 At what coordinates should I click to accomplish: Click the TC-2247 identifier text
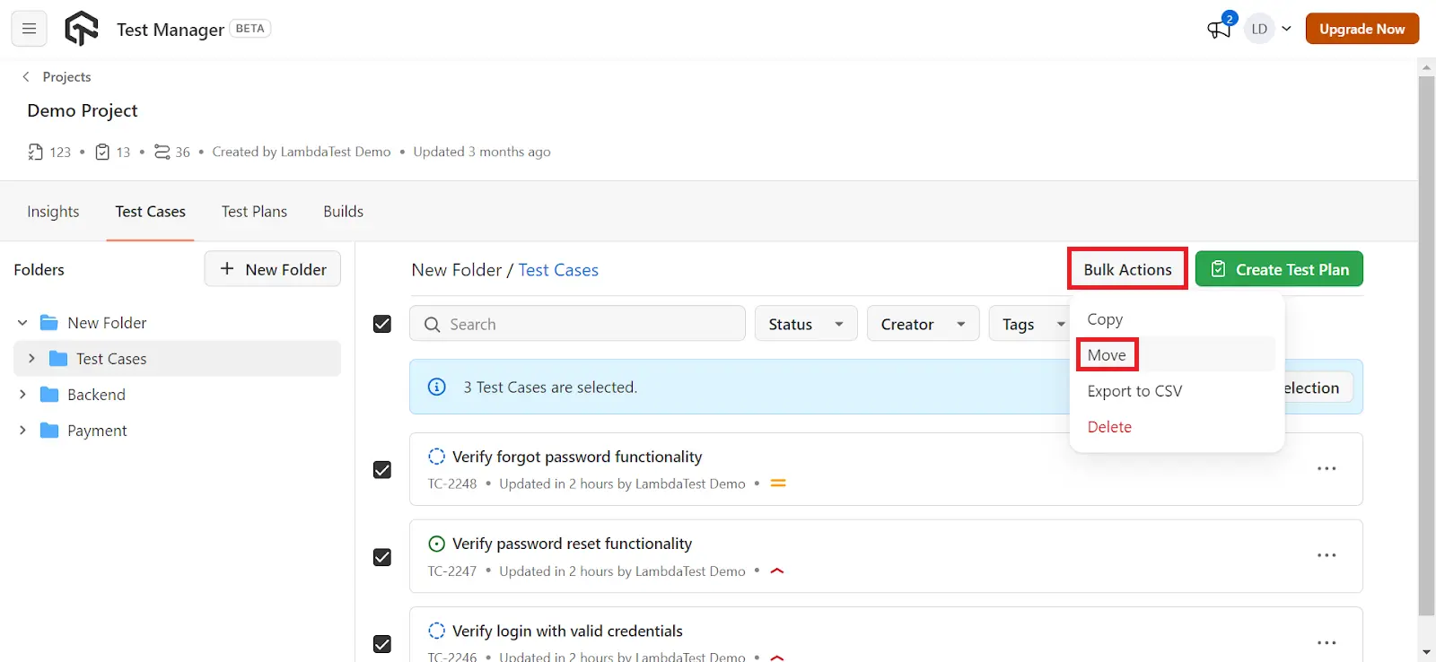(x=452, y=571)
